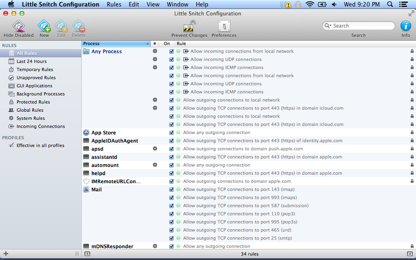Open Notification Center list icon
Viewport: 416px width, 260px height.
click(x=403, y=4)
